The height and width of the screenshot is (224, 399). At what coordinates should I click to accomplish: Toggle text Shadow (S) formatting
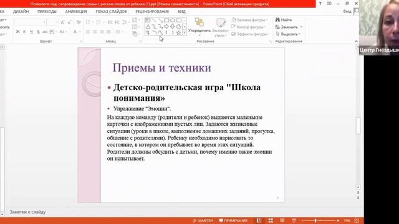[38, 32]
